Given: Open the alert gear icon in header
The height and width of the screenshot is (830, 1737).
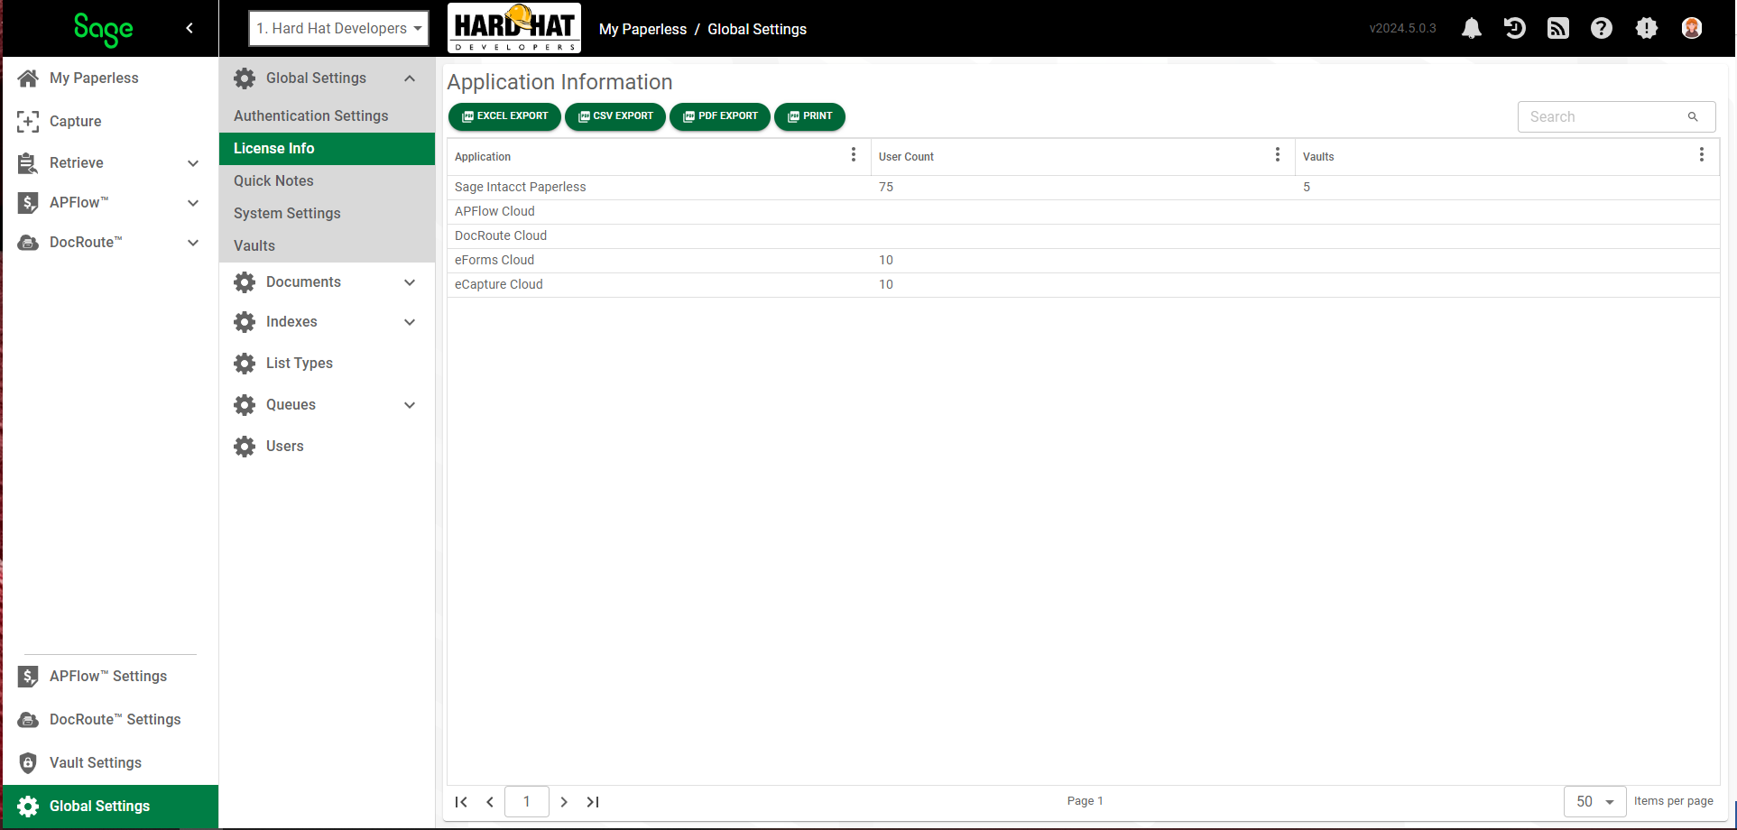Looking at the screenshot, I should (1647, 28).
